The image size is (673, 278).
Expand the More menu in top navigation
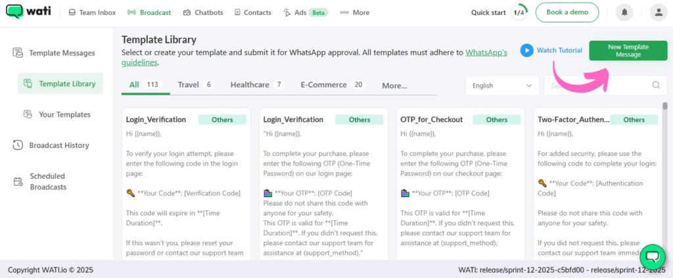coord(354,12)
